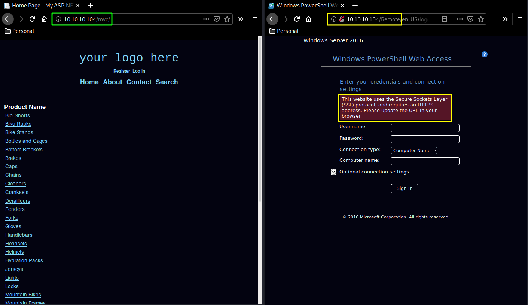The height and width of the screenshot is (305, 528).
Task: Open the Locks product link
Action: pos(12,286)
